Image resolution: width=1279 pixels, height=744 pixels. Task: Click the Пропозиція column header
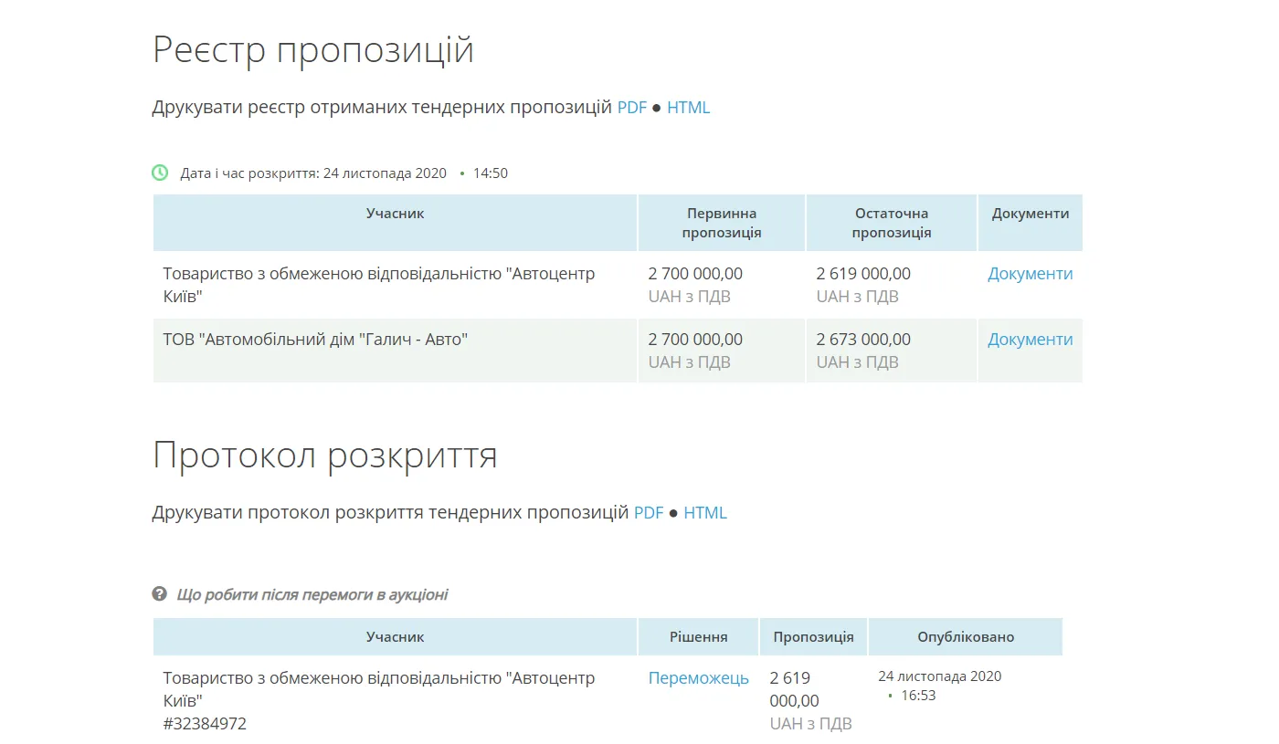click(813, 637)
